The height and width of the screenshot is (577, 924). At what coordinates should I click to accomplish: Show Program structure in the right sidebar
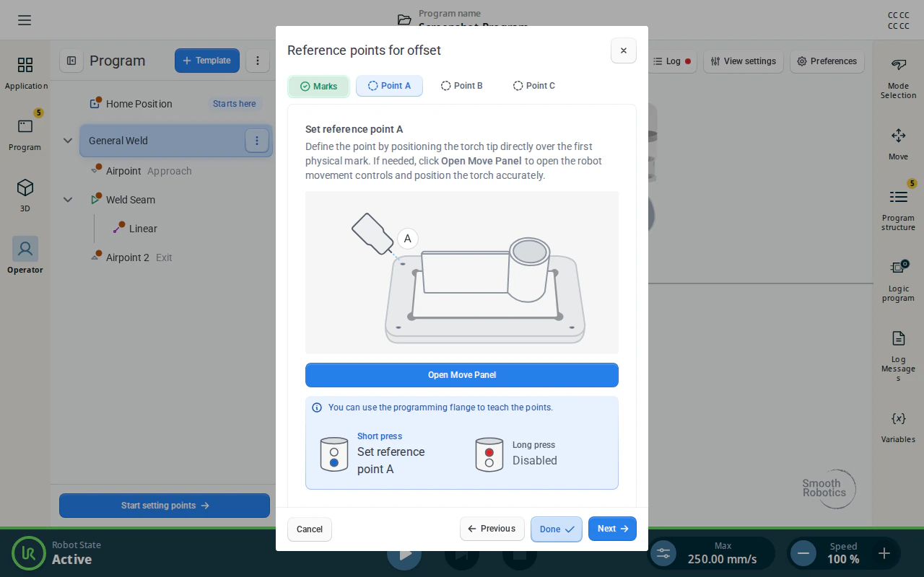[x=898, y=209]
